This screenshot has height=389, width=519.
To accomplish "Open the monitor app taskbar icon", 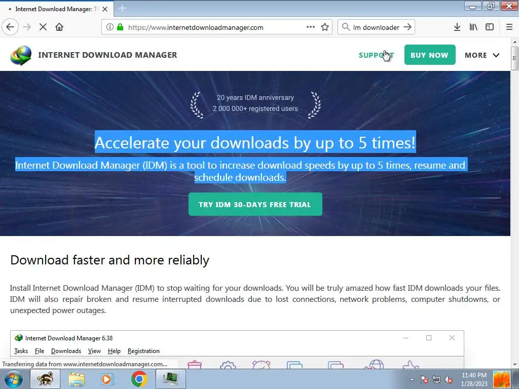I will point(171,379).
